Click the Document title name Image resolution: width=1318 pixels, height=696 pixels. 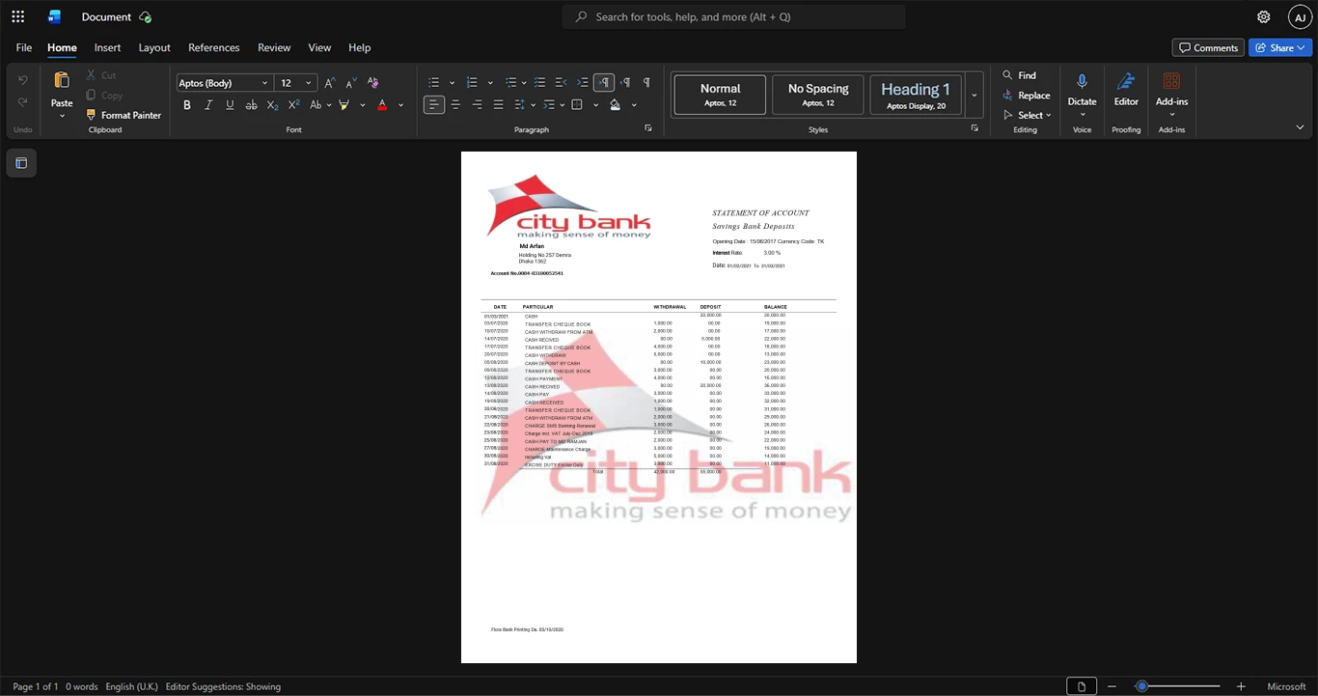click(x=106, y=16)
